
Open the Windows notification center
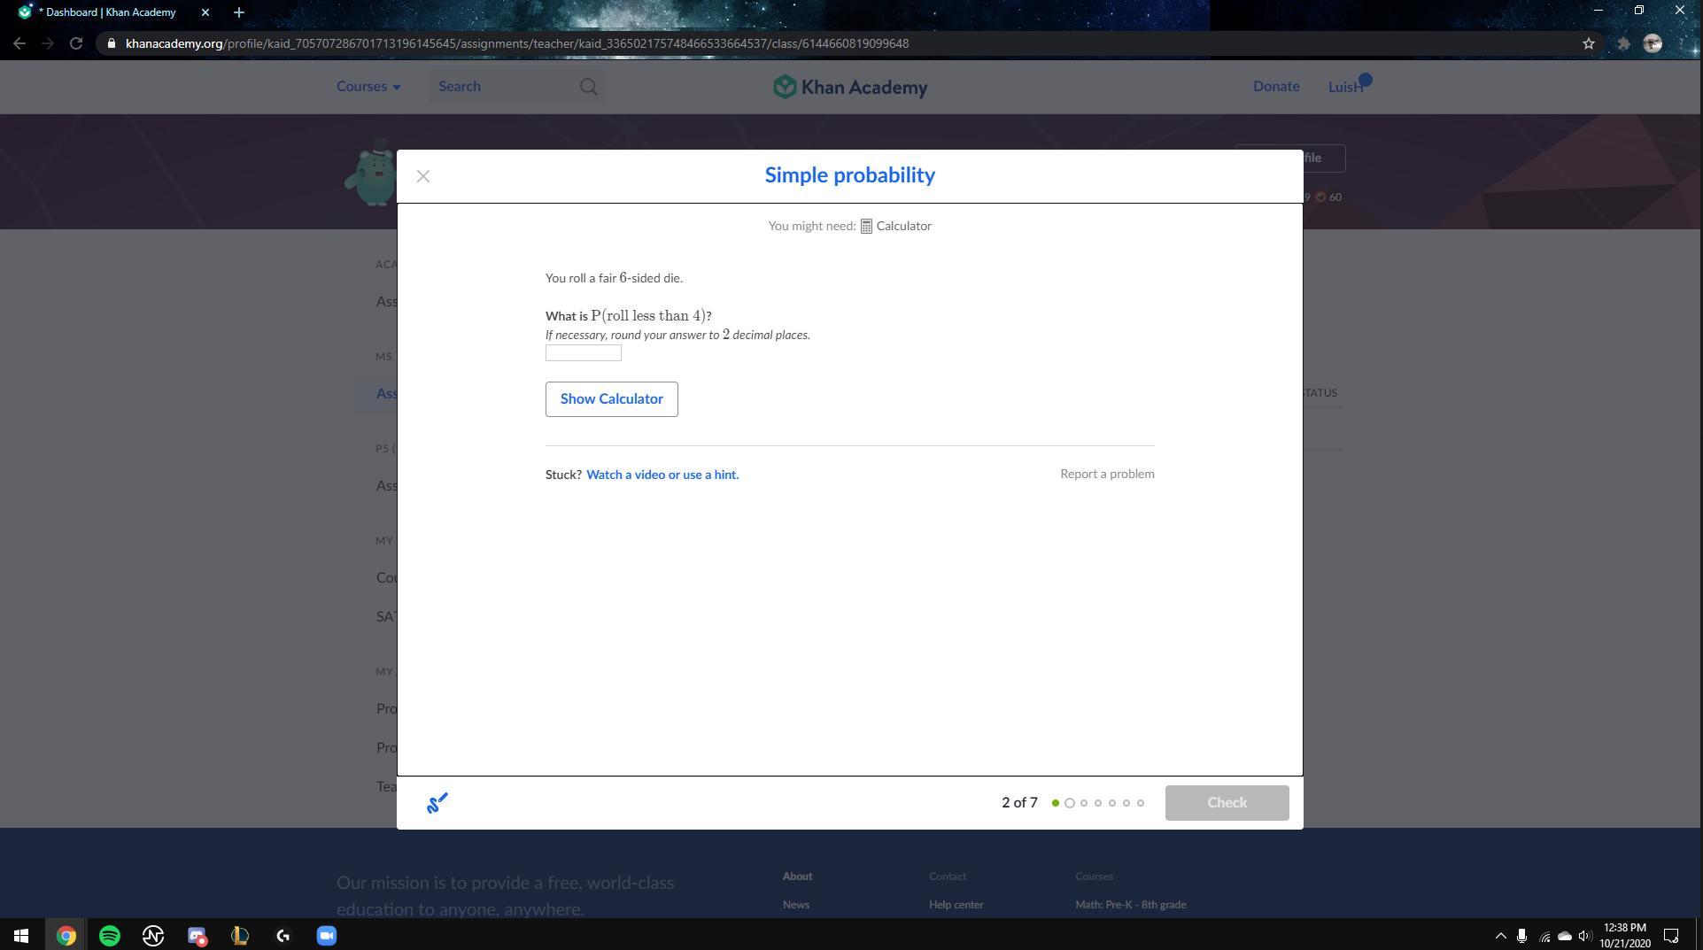point(1671,936)
